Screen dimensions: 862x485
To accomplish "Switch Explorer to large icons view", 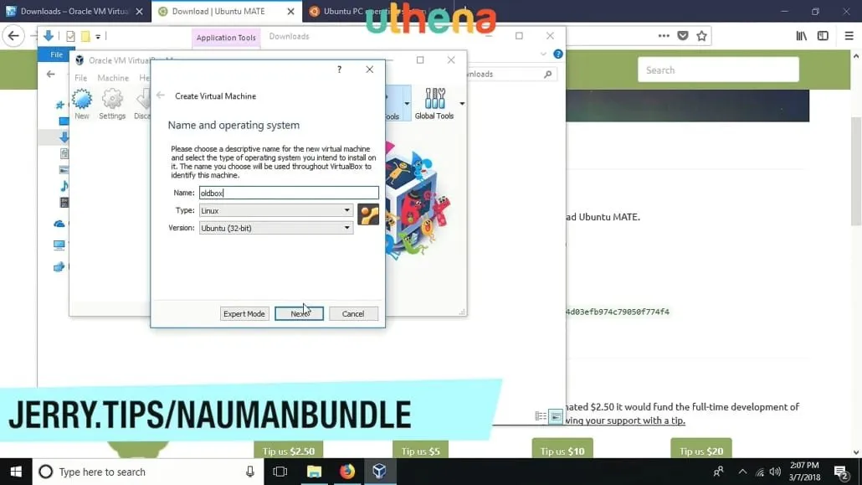I will click(556, 416).
